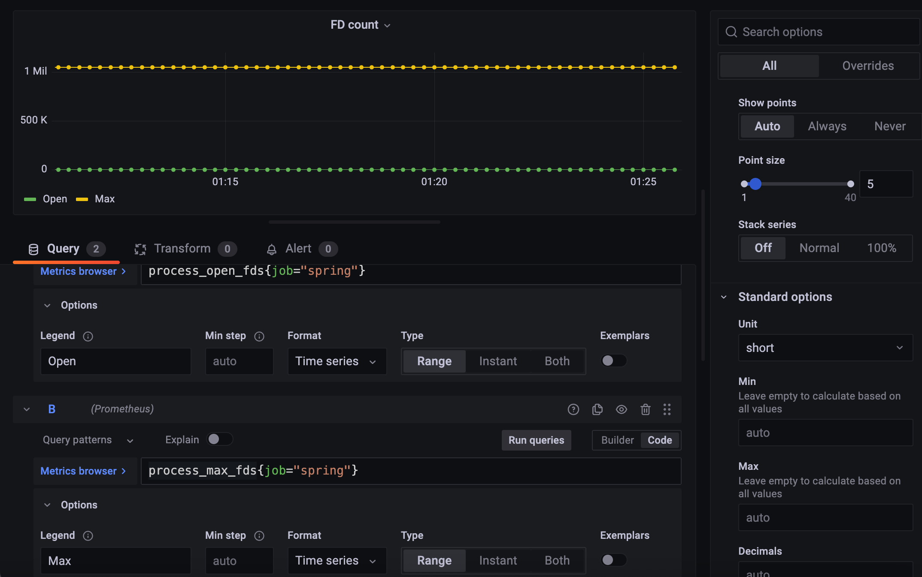922x577 pixels.
Task: Click the search icon in Search options
Action: coord(731,32)
